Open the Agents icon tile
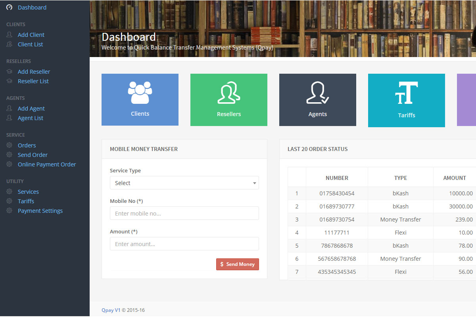This screenshot has height=317, width=476. pyautogui.click(x=317, y=99)
